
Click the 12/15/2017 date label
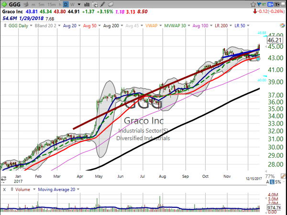pyautogui.click(x=254, y=179)
